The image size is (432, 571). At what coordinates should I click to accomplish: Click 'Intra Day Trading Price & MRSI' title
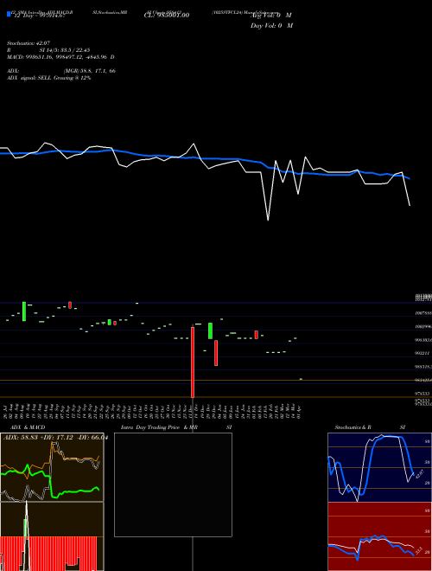point(176,427)
